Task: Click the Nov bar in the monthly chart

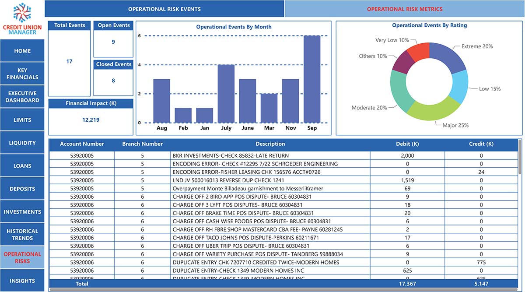Action: [x=290, y=101]
